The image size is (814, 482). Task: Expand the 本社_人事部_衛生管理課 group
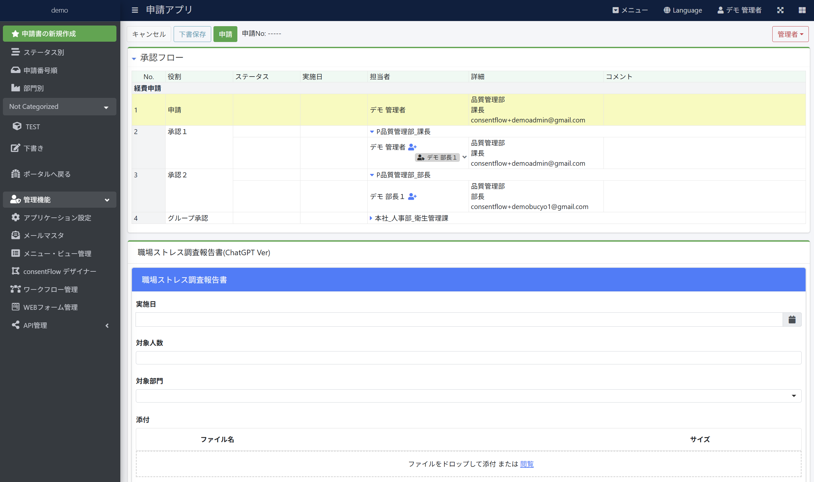click(371, 218)
